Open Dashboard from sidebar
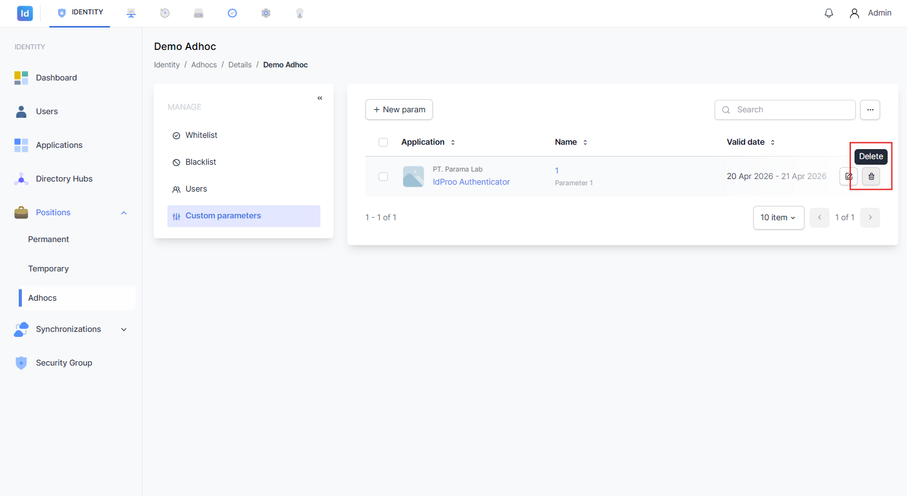 pyautogui.click(x=56, y=78)
